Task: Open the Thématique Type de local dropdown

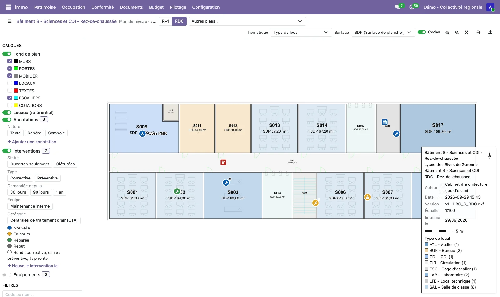Action: (x=301, y=32)
